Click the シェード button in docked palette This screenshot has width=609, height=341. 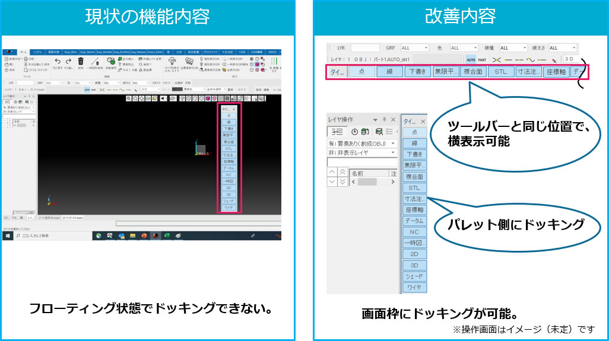(x=414, y=276)
